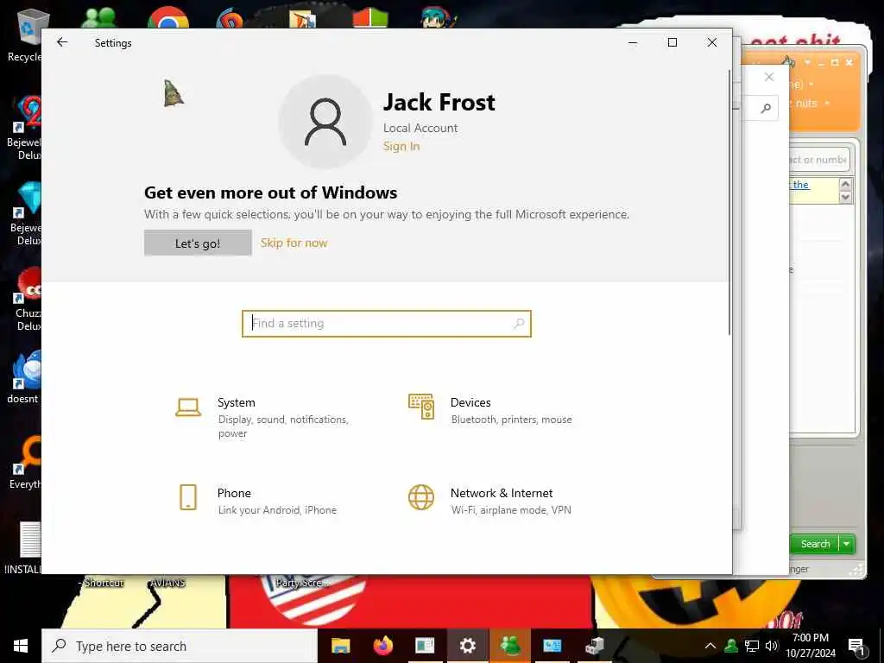
Task: Open File Explorer from the taskbar
Action: point(340,646)
